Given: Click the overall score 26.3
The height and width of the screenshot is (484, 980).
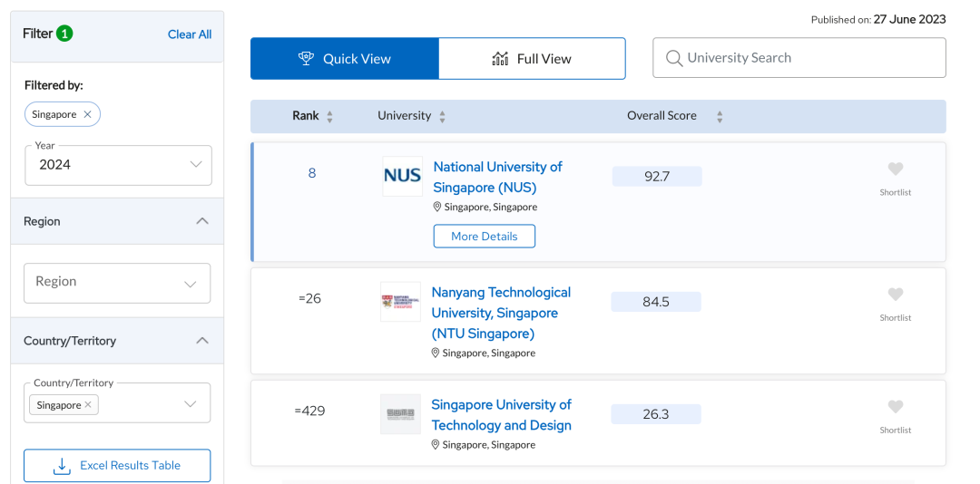Looking at the screenshot, I should [656, 414].
